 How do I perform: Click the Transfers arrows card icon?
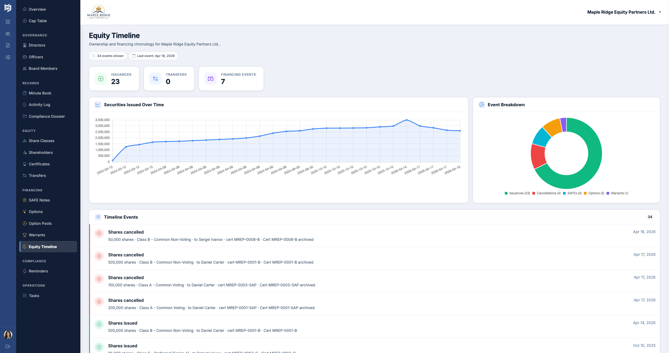click(155, 79)
